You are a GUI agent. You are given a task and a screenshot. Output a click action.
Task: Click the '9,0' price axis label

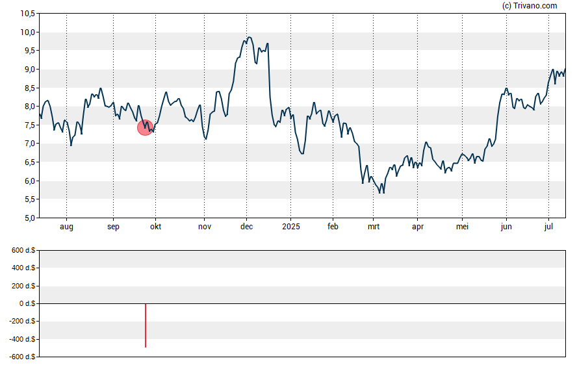29,70
